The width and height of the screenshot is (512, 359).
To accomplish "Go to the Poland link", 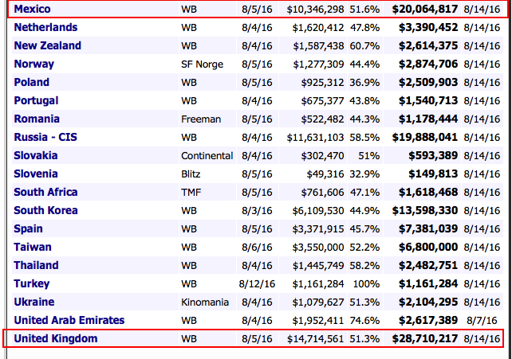I will 31,82.
